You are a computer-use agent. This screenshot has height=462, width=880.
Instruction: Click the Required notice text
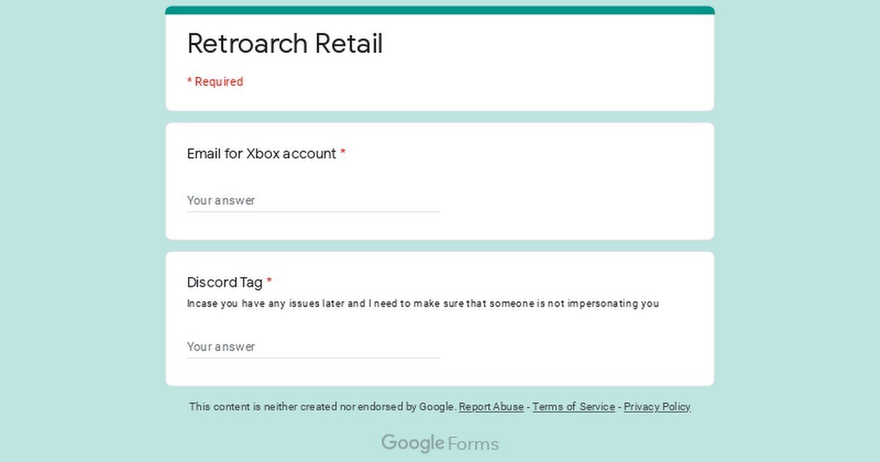point(215,81)
